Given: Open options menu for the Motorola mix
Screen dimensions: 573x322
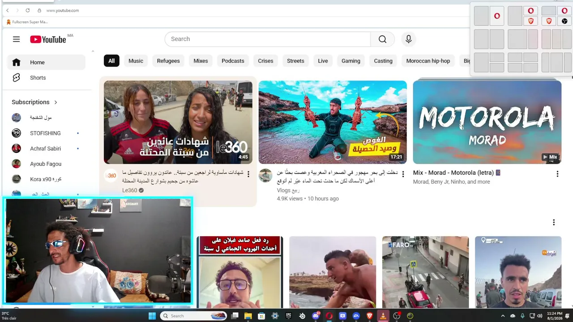Looking at the screenshot, I should (x=557, y=174).
